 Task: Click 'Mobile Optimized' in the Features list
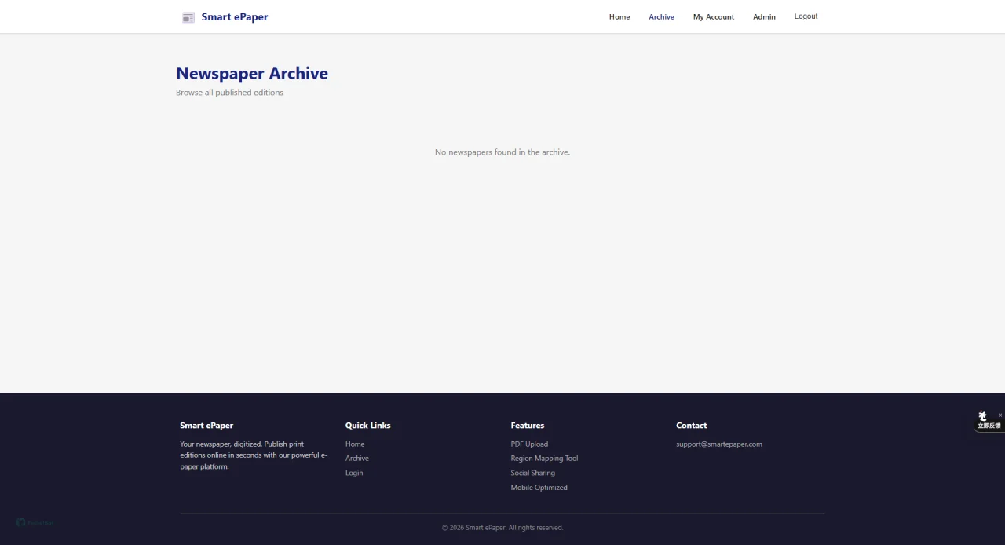(539, 488)
